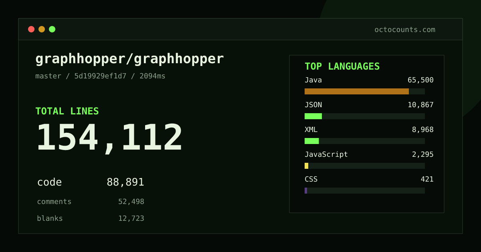Click the JavaScript language label

[x=326, y=154]
